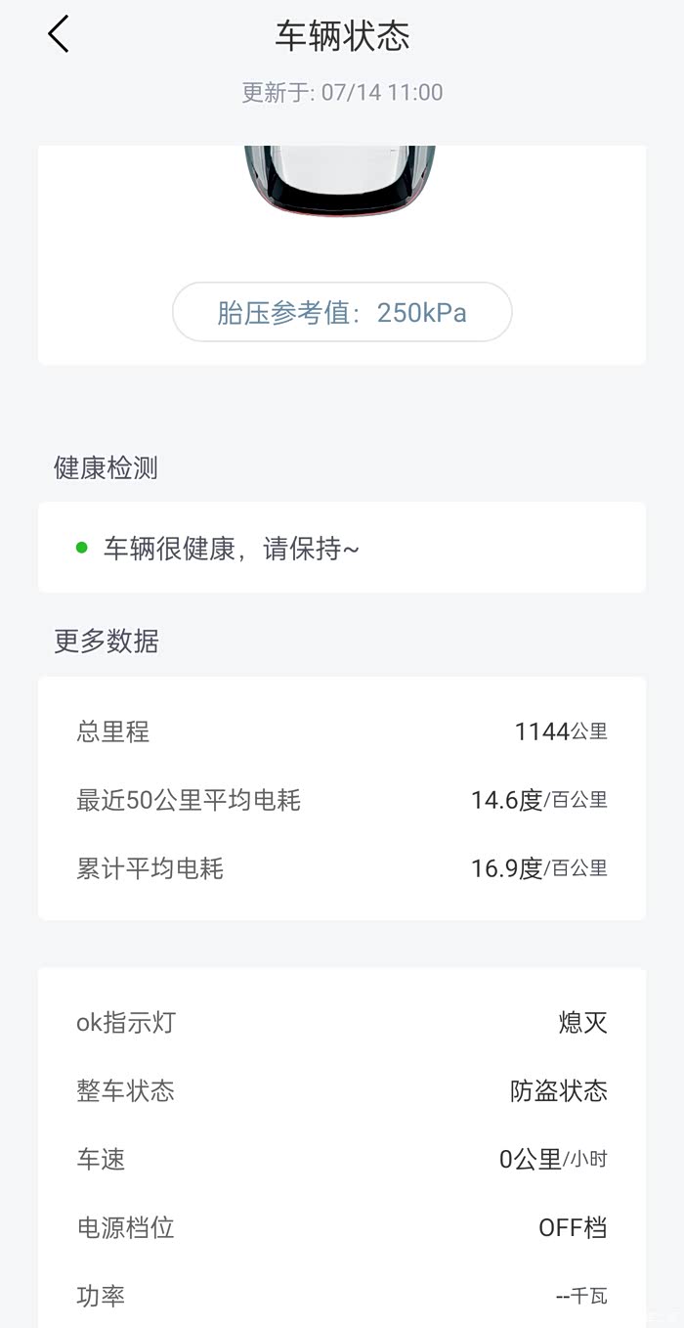Viewport: 684px width, 1328px height.
Task: Select the 更多数据 section header
Action: coord(106,642)
